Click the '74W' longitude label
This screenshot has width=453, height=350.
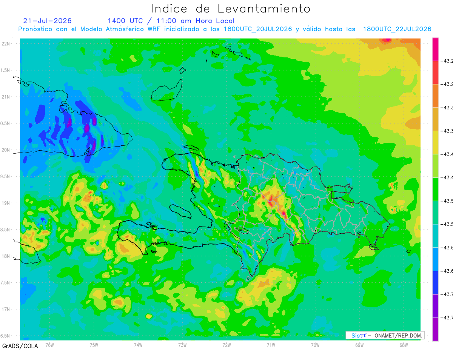(138, 345)
